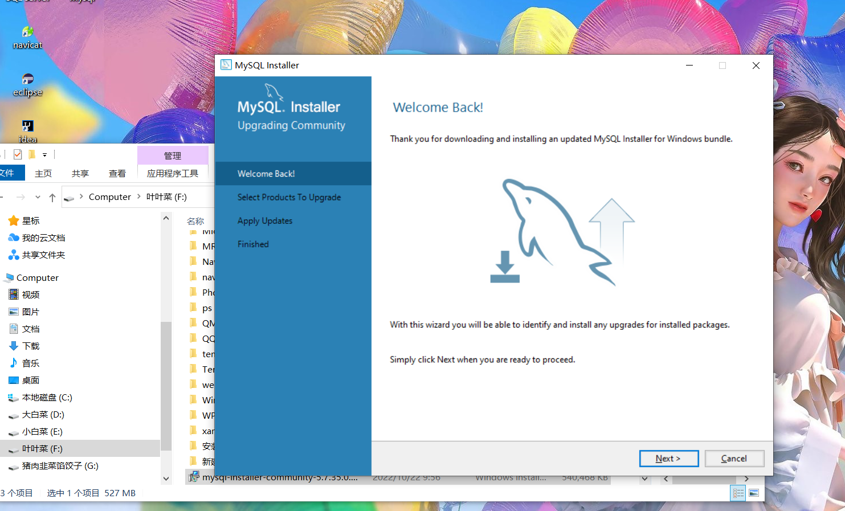Close the MySQL Installer window
Image resolution: width=845 pixels, height=511 pixels.
pos(756,66)
